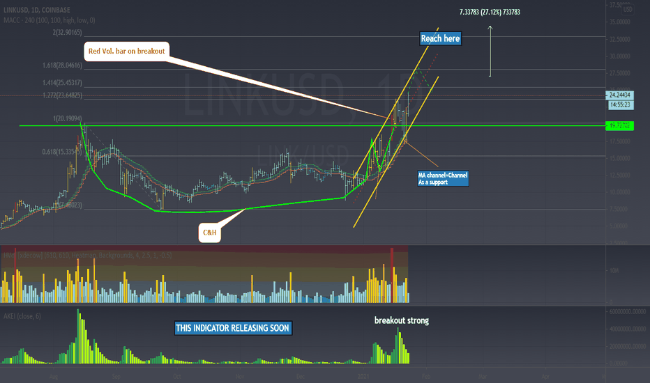
Task: Click the Mar label on time axis
Action: [483, 376]
